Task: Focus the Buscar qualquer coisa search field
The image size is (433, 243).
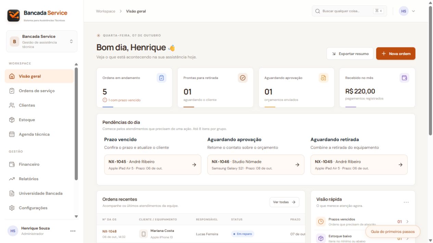Action: tap(349, 11)
